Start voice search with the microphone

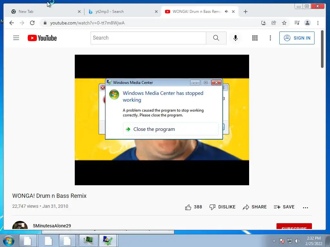tap(236, 38)
